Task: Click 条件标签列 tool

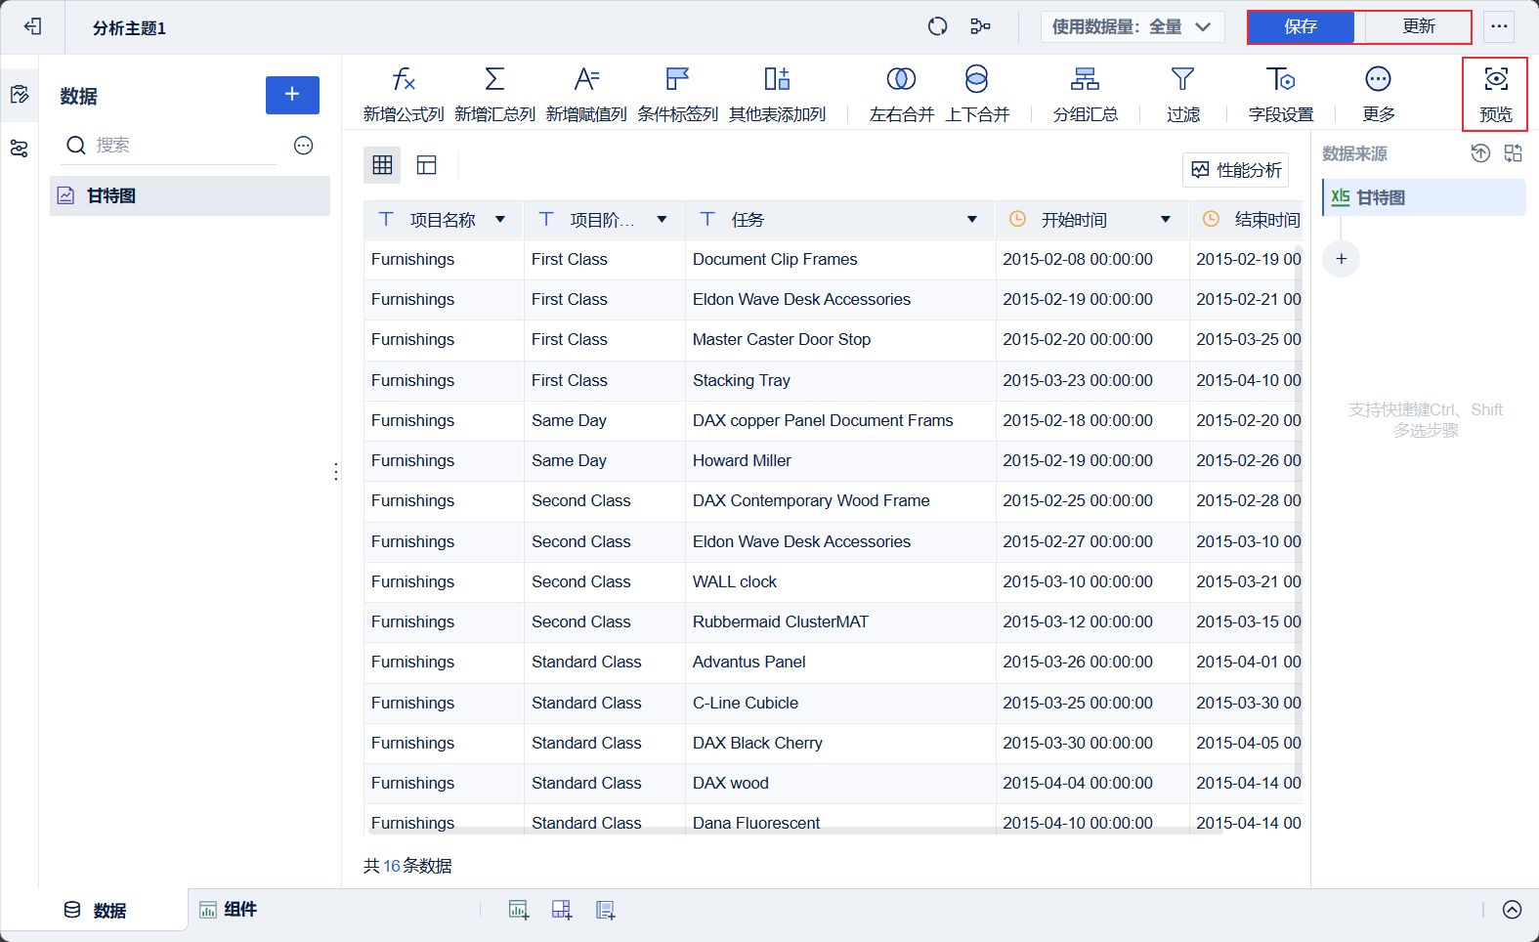Action: click(x=678, y=95)
